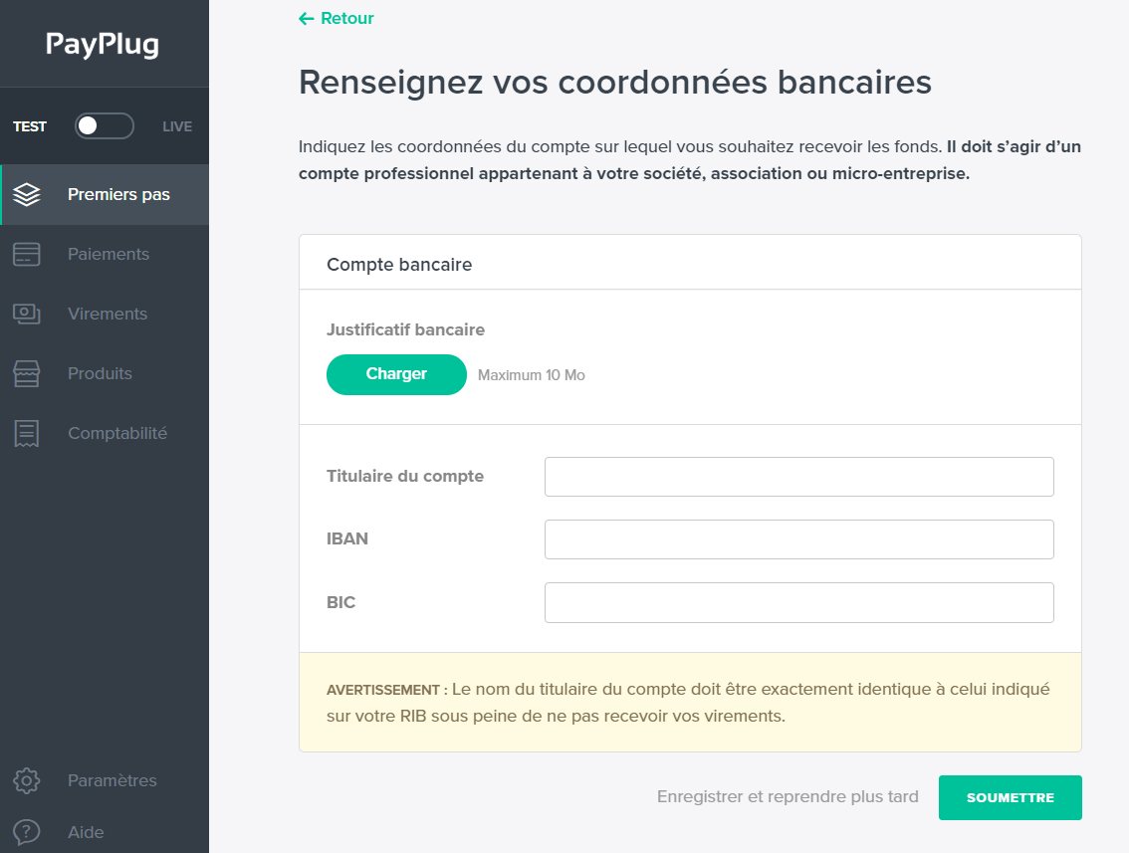This screenshot has width=1129, height=853.
Task: Click the Produits shop icon
Action: coord(27,373)
